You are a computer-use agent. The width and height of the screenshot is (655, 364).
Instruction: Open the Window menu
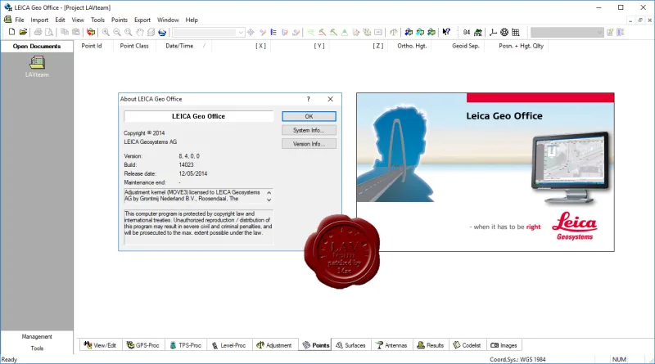pos(168,20)
